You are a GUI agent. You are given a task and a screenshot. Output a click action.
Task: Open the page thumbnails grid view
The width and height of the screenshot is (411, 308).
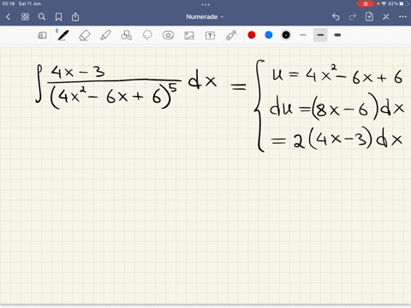coord(25,17)
